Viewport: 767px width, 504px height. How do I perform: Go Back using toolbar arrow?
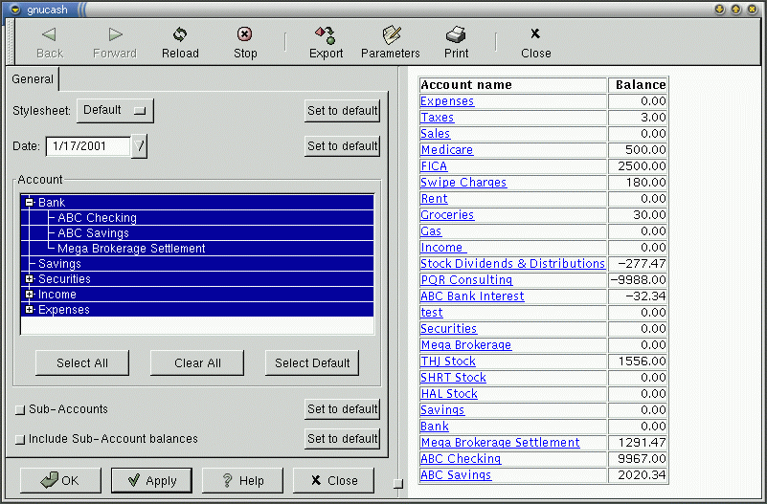pyautogui.click(x=50, y=34)
